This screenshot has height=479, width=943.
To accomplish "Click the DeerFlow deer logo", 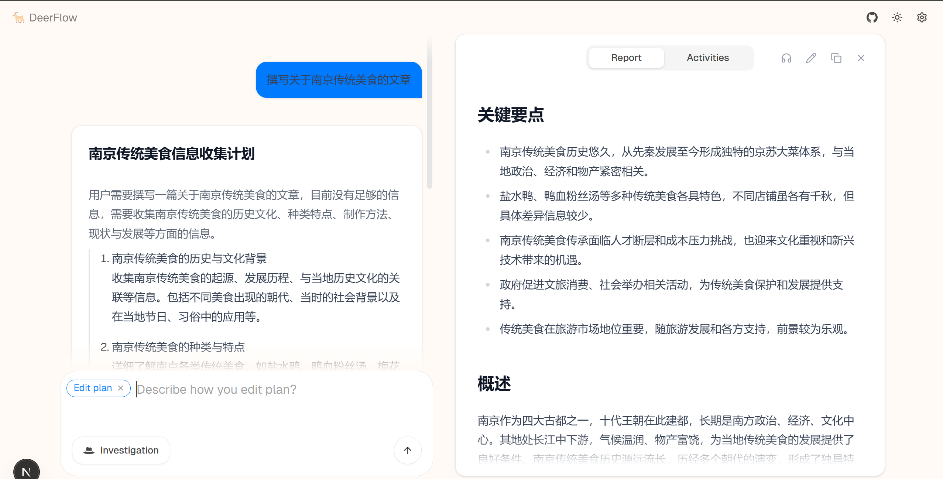I will tap(18, 17).
